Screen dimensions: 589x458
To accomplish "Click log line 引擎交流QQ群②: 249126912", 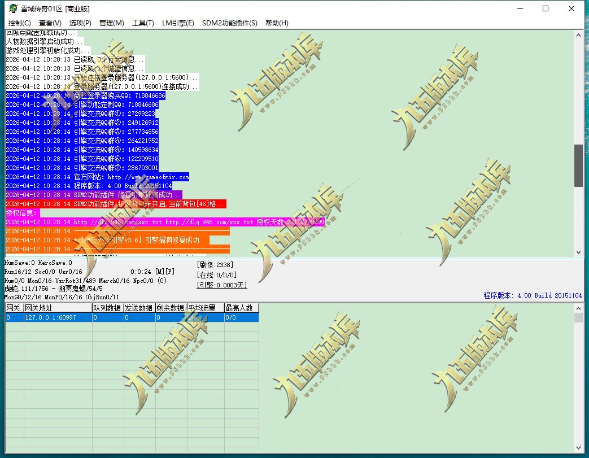I will click(82, 123).
